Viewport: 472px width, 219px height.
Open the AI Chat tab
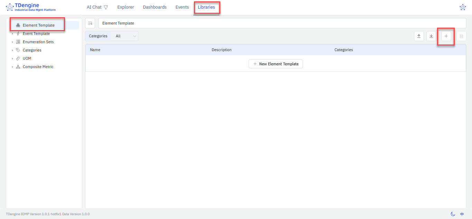pos(97,7)
